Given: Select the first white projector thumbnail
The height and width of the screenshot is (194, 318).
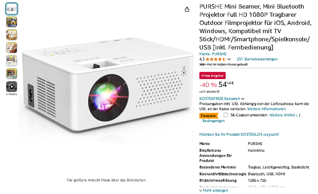Looking at the screenshot, I should pos(12,9).
